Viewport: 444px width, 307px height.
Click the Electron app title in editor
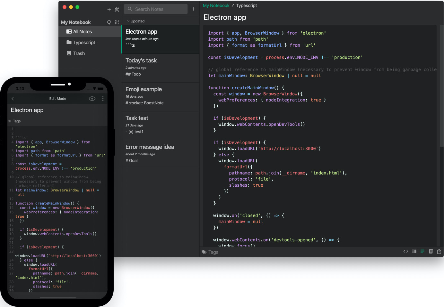(x=225, y=17)
